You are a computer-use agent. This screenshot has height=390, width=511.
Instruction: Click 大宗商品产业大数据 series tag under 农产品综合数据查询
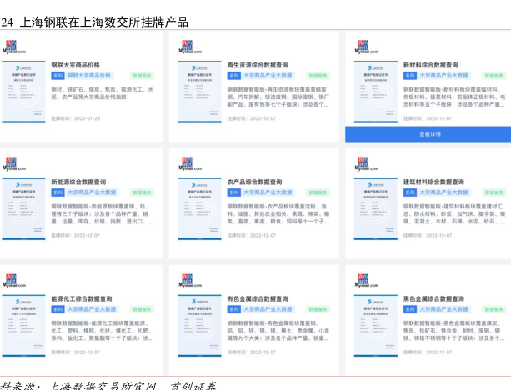click(268, 192)
